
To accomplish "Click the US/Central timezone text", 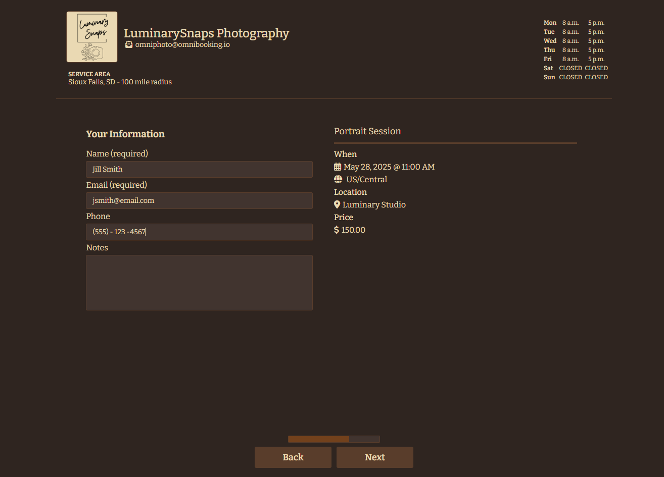I will 366,179.
